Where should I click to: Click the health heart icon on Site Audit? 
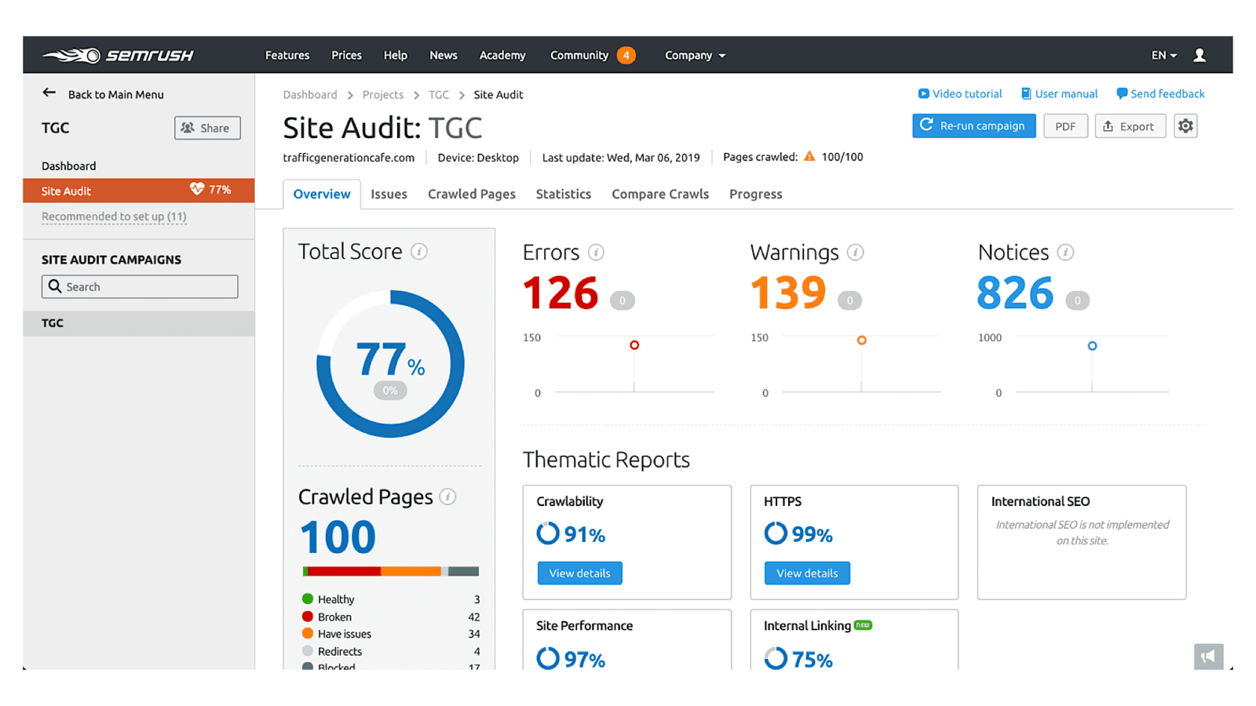(196, 190)
